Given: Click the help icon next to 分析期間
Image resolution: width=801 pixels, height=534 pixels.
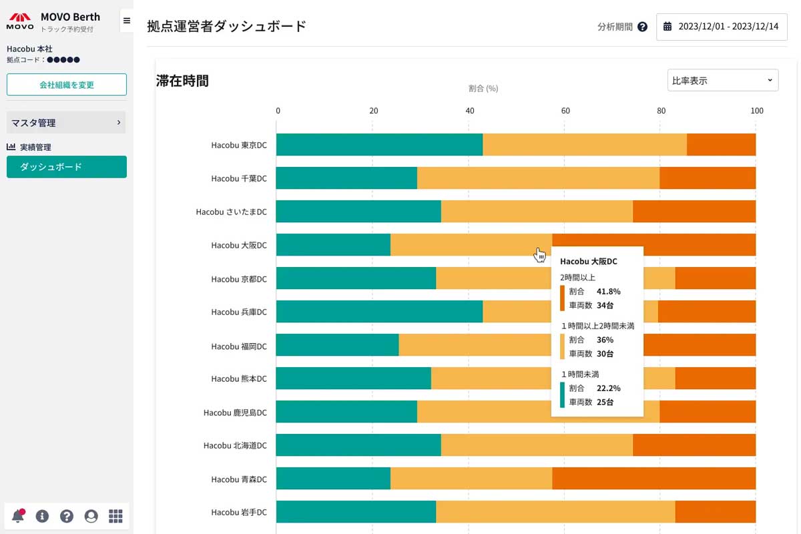Looking at the screenshot, I should 642,27.
